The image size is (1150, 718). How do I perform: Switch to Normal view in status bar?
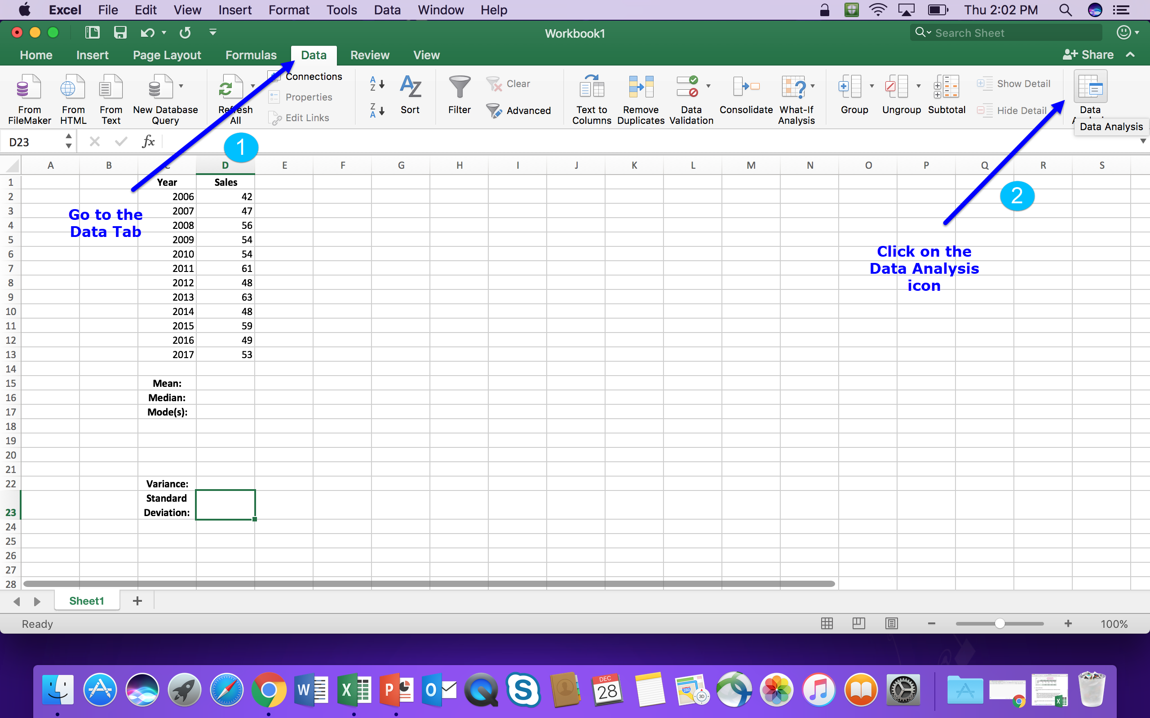click(x=827, y=623)
